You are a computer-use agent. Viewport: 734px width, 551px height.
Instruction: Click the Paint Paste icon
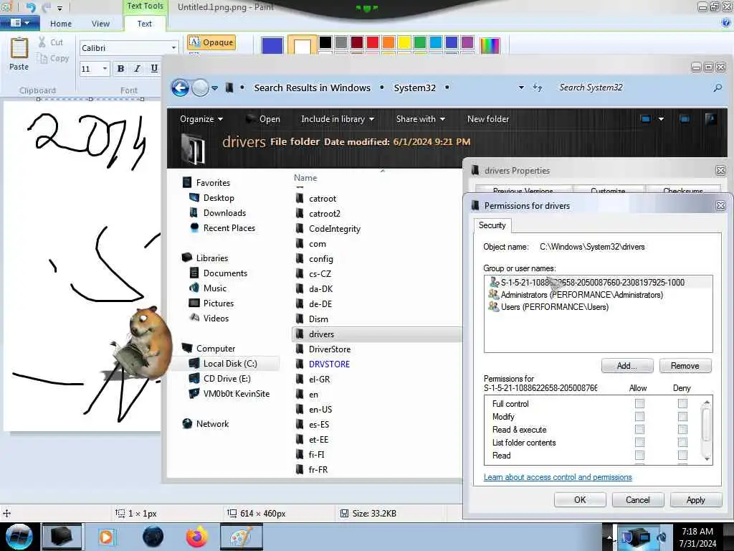(x=19, y=48)
